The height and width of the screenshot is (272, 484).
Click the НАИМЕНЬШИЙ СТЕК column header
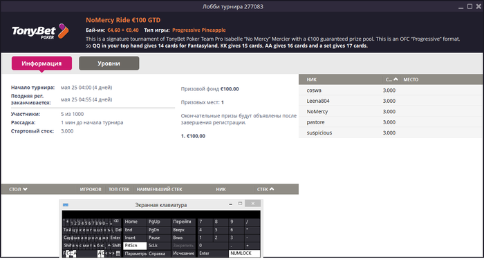tap(159, 189)
